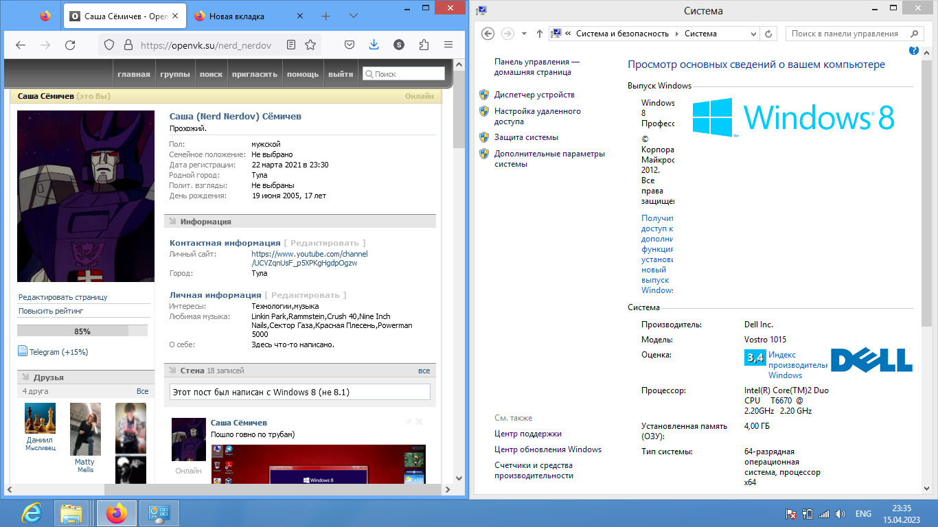Open Диспетчер устройств link
The width and height of the screenshot is (938, 527).
pyautogui.click(x=534, y=95)
